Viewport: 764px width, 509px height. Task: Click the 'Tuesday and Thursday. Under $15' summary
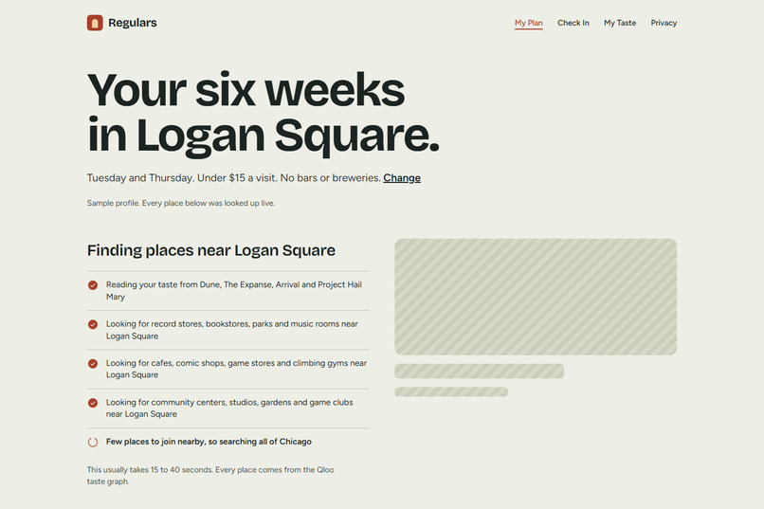[234, 178]
